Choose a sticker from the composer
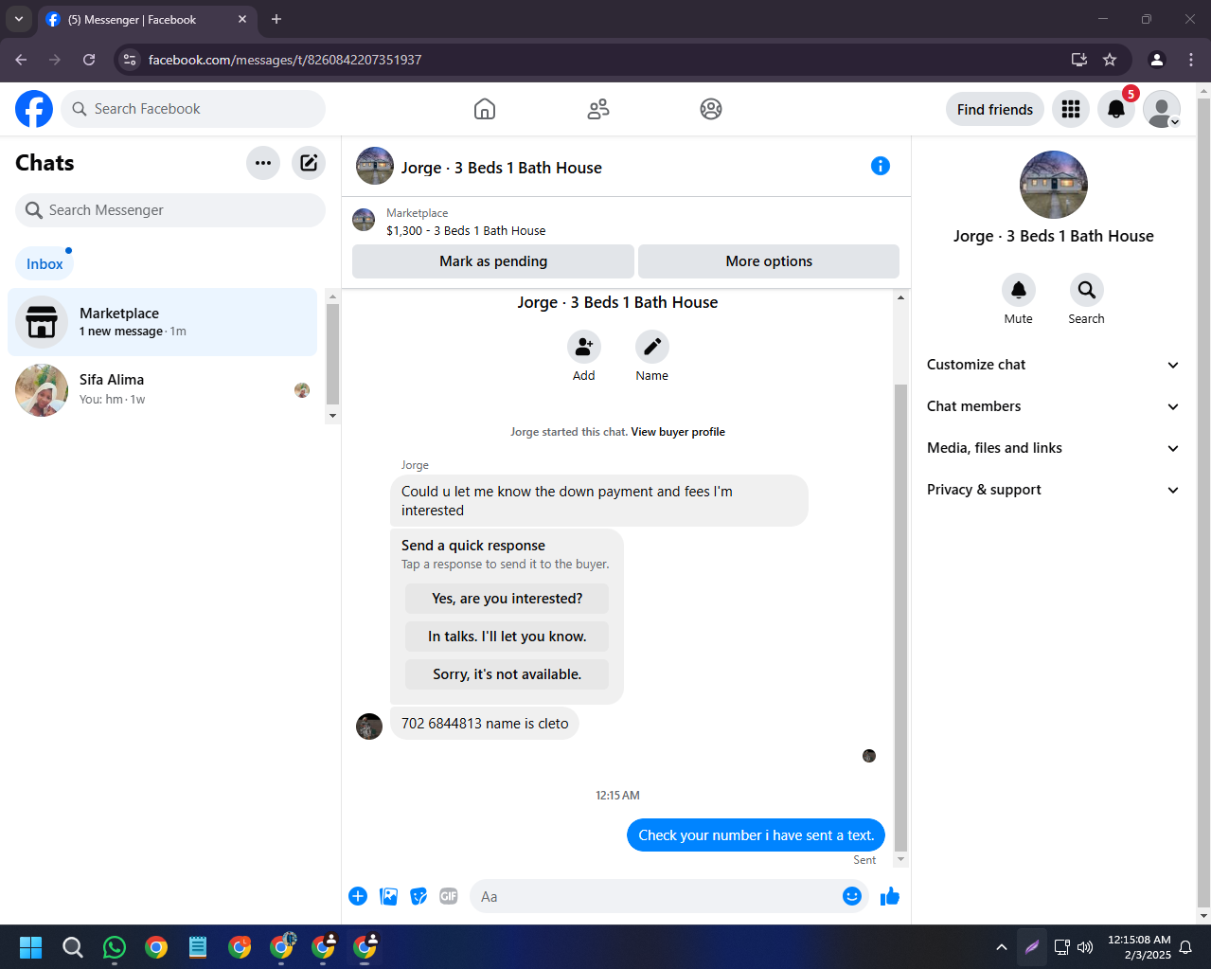Image resolution: width=1211 pixels, height=969 pixels. [x=419, y=896]
